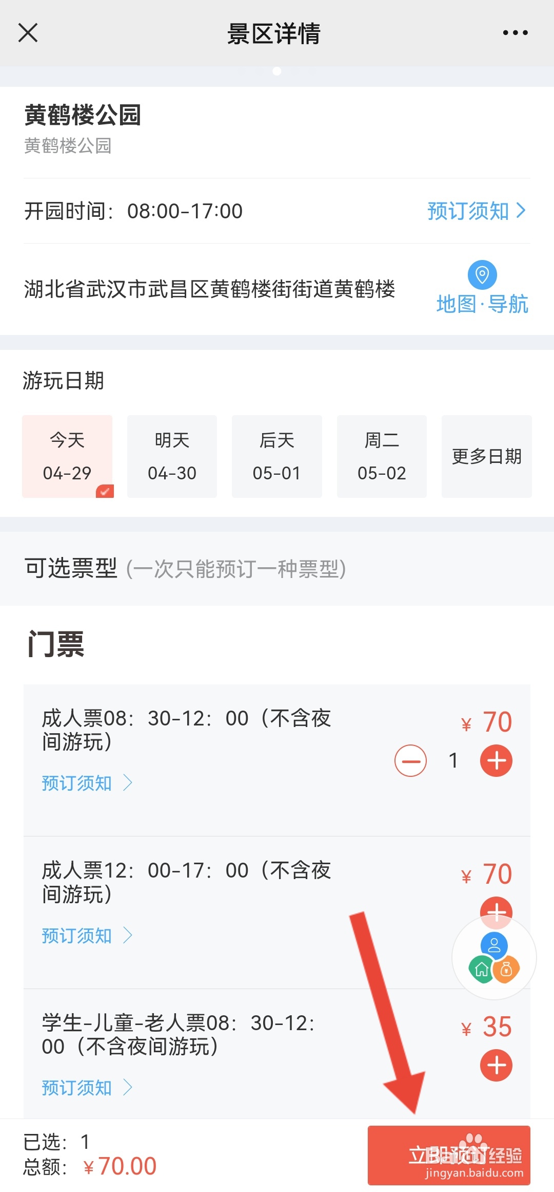Close the 景区详情 page with X
Image resolution: width=554 pixels, height=1192 pixels.
pyautogui.click(x=28, y=33)
